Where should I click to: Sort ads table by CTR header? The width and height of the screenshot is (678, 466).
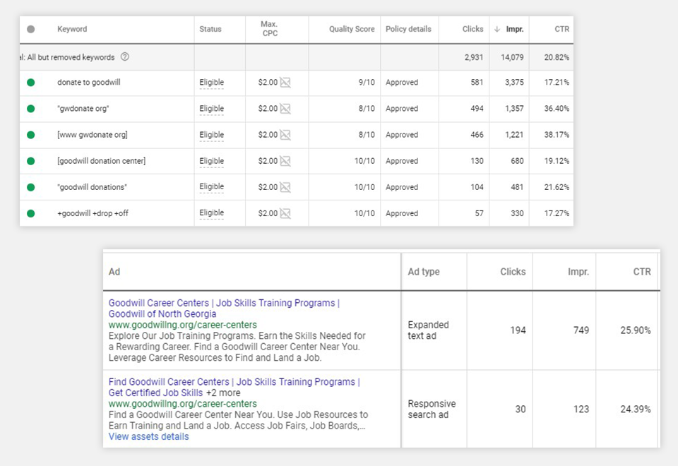pyautogui.click(x=642, y=271)
